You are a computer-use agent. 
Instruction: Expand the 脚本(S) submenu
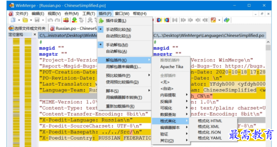point(125,91)
